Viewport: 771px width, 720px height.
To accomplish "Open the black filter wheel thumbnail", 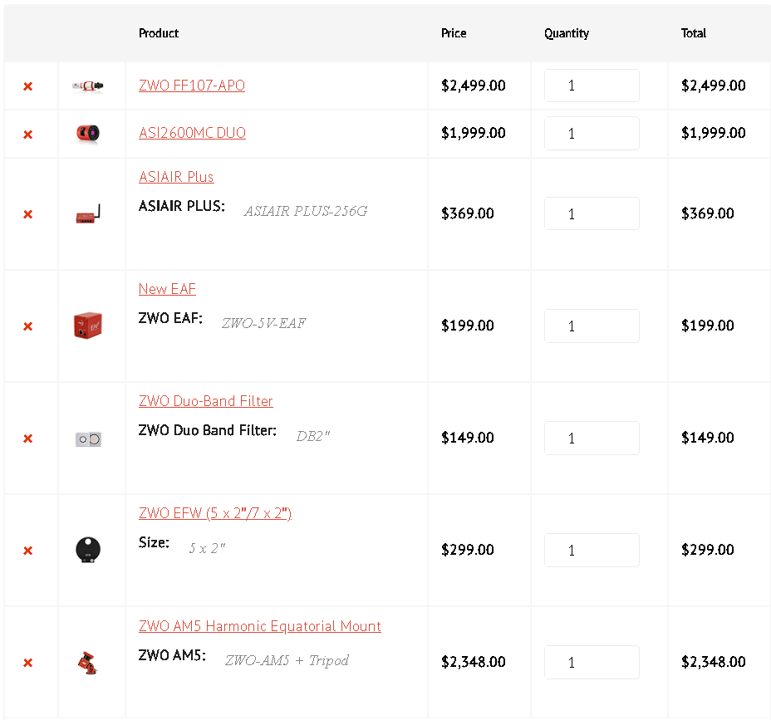I will click(88, 550).
